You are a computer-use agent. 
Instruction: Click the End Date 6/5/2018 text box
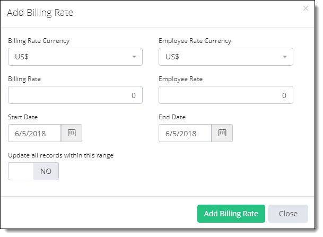[x=185, y=133]
